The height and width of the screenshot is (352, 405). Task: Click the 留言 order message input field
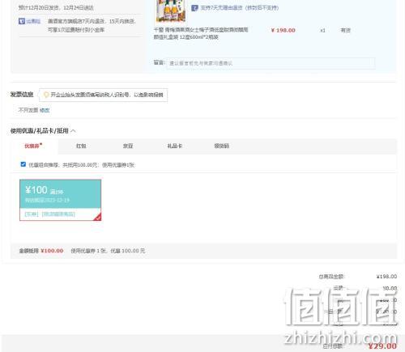point(271,63)
